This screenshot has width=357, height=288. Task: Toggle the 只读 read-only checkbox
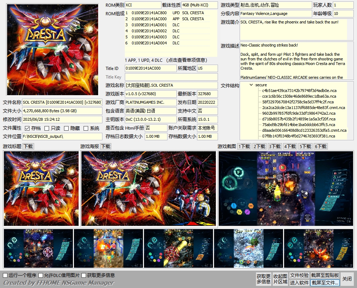tap(47, 128)
